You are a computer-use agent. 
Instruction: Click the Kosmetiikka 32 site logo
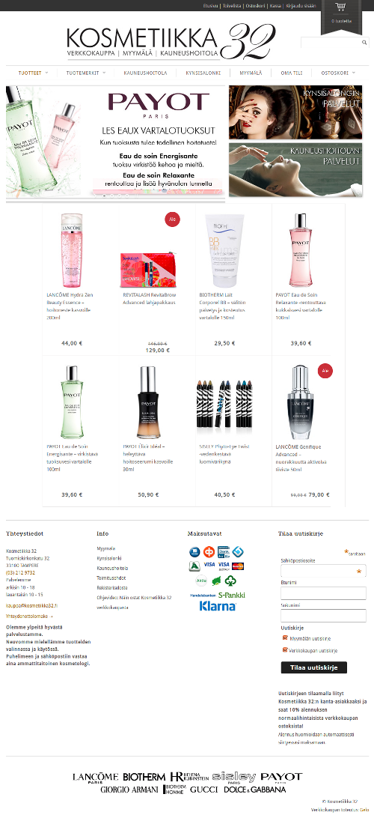tap(171, 43)
